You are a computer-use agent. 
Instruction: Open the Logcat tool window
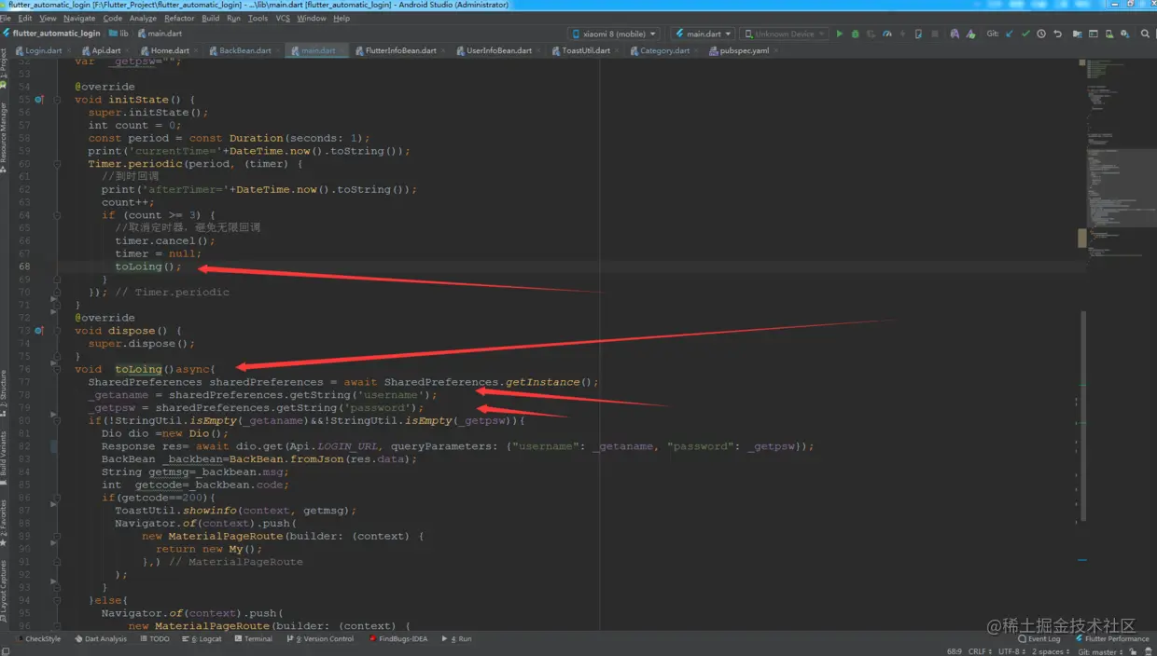click(202, 639)
